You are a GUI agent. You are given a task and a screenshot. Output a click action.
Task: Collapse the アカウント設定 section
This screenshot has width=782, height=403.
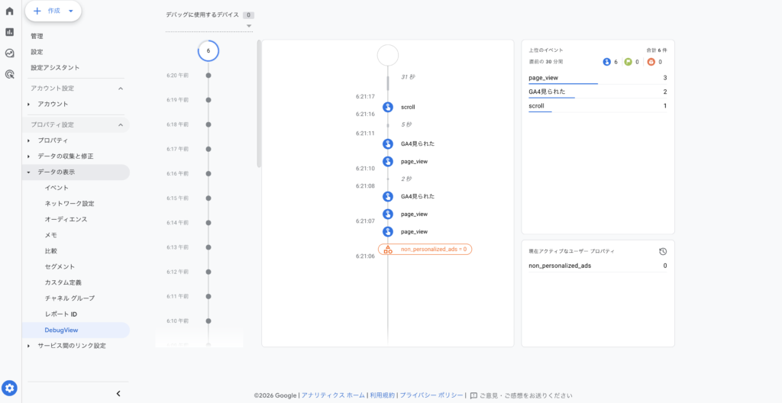pyautogui.click(x=120, y=89)
